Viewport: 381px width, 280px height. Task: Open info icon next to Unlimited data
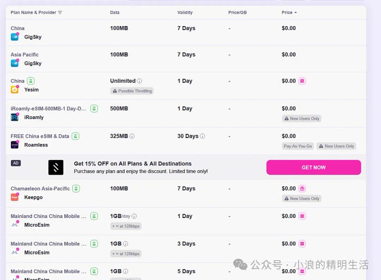(139, 81)
